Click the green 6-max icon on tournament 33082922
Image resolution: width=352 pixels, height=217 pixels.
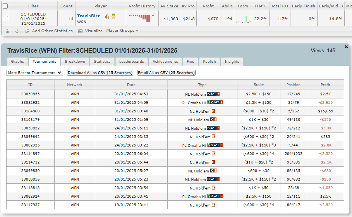click(209, 103)
